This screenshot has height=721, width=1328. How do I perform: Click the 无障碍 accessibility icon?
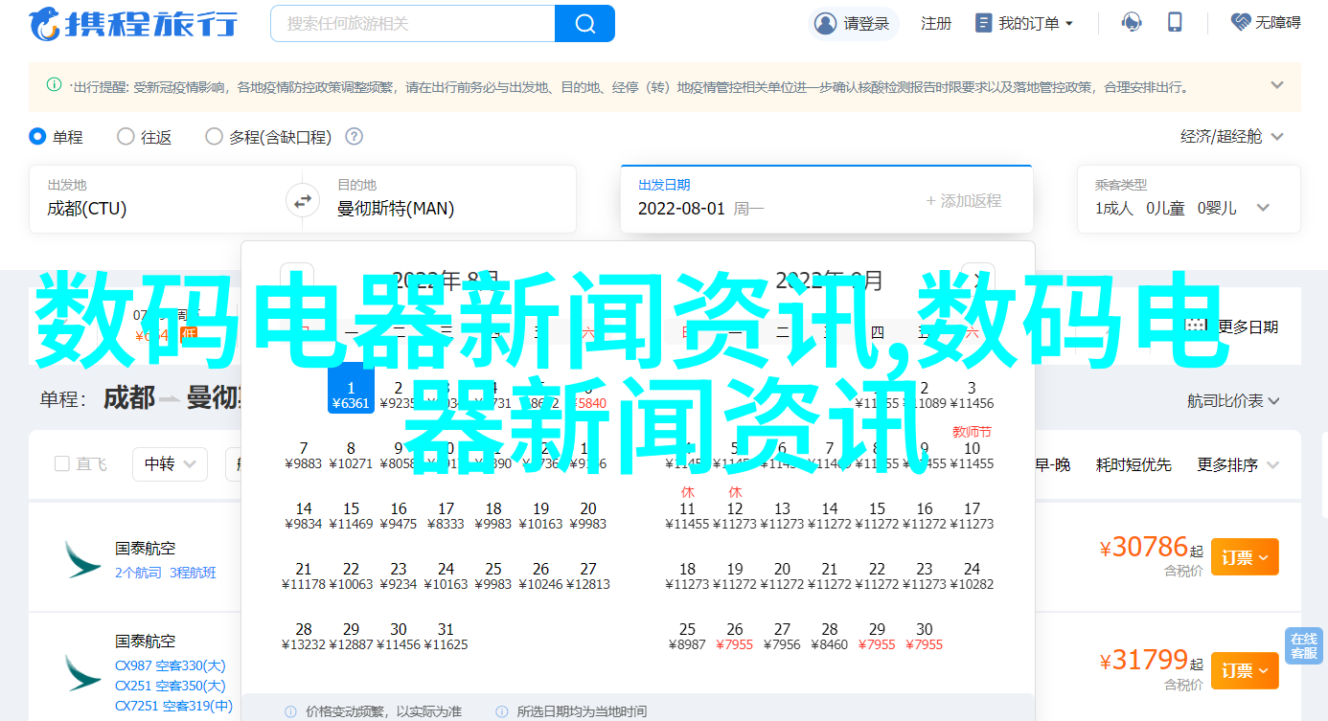pyautogui.click(x=1242, y=23)
